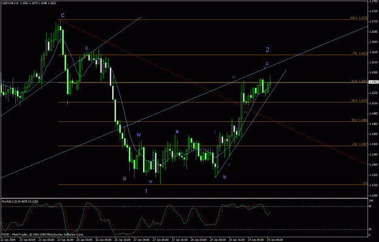Click the 1.1360 price axis value
Image resolution: width=379 pixels, height=242 pixels.
(374, 164)
